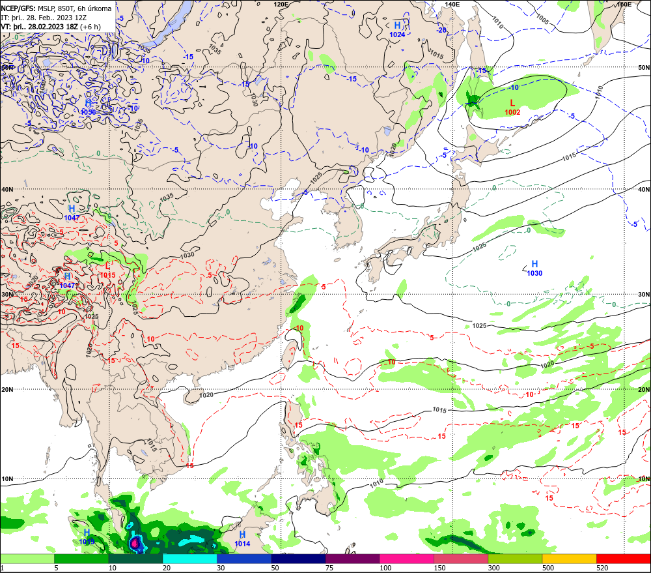Click the H 1056 high pressure label
The height and width of the screenshot is (573, 651).
[88, 108]
